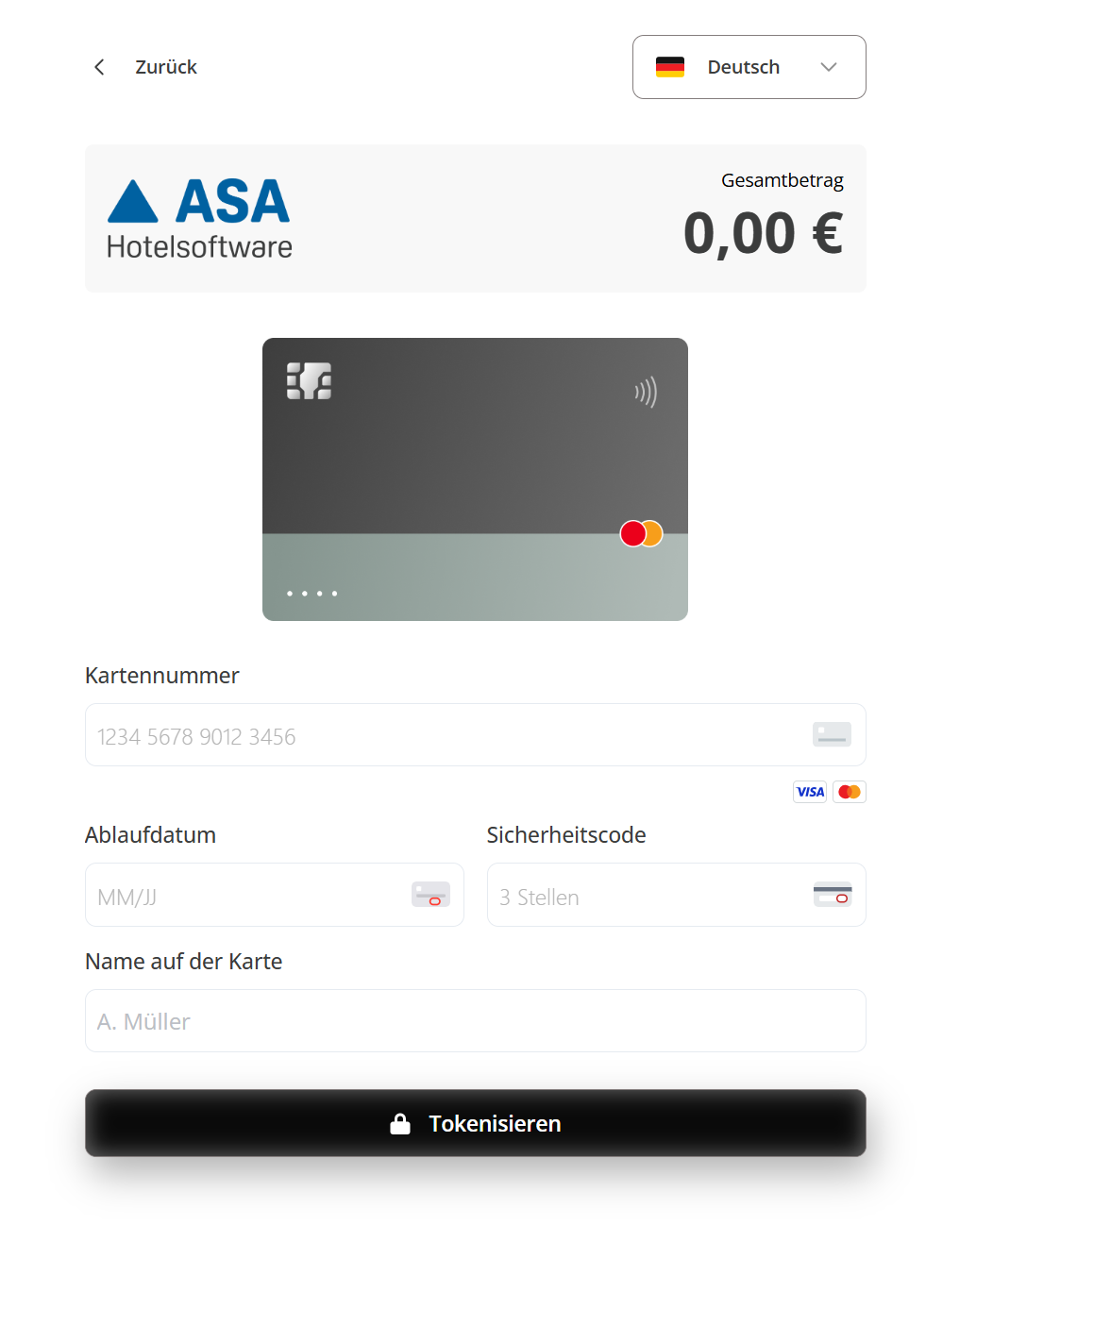The width and height of the screenshot is (1094, 1326).
Task: Click the contactless payment symbol on card
Action: pos(646,392)
